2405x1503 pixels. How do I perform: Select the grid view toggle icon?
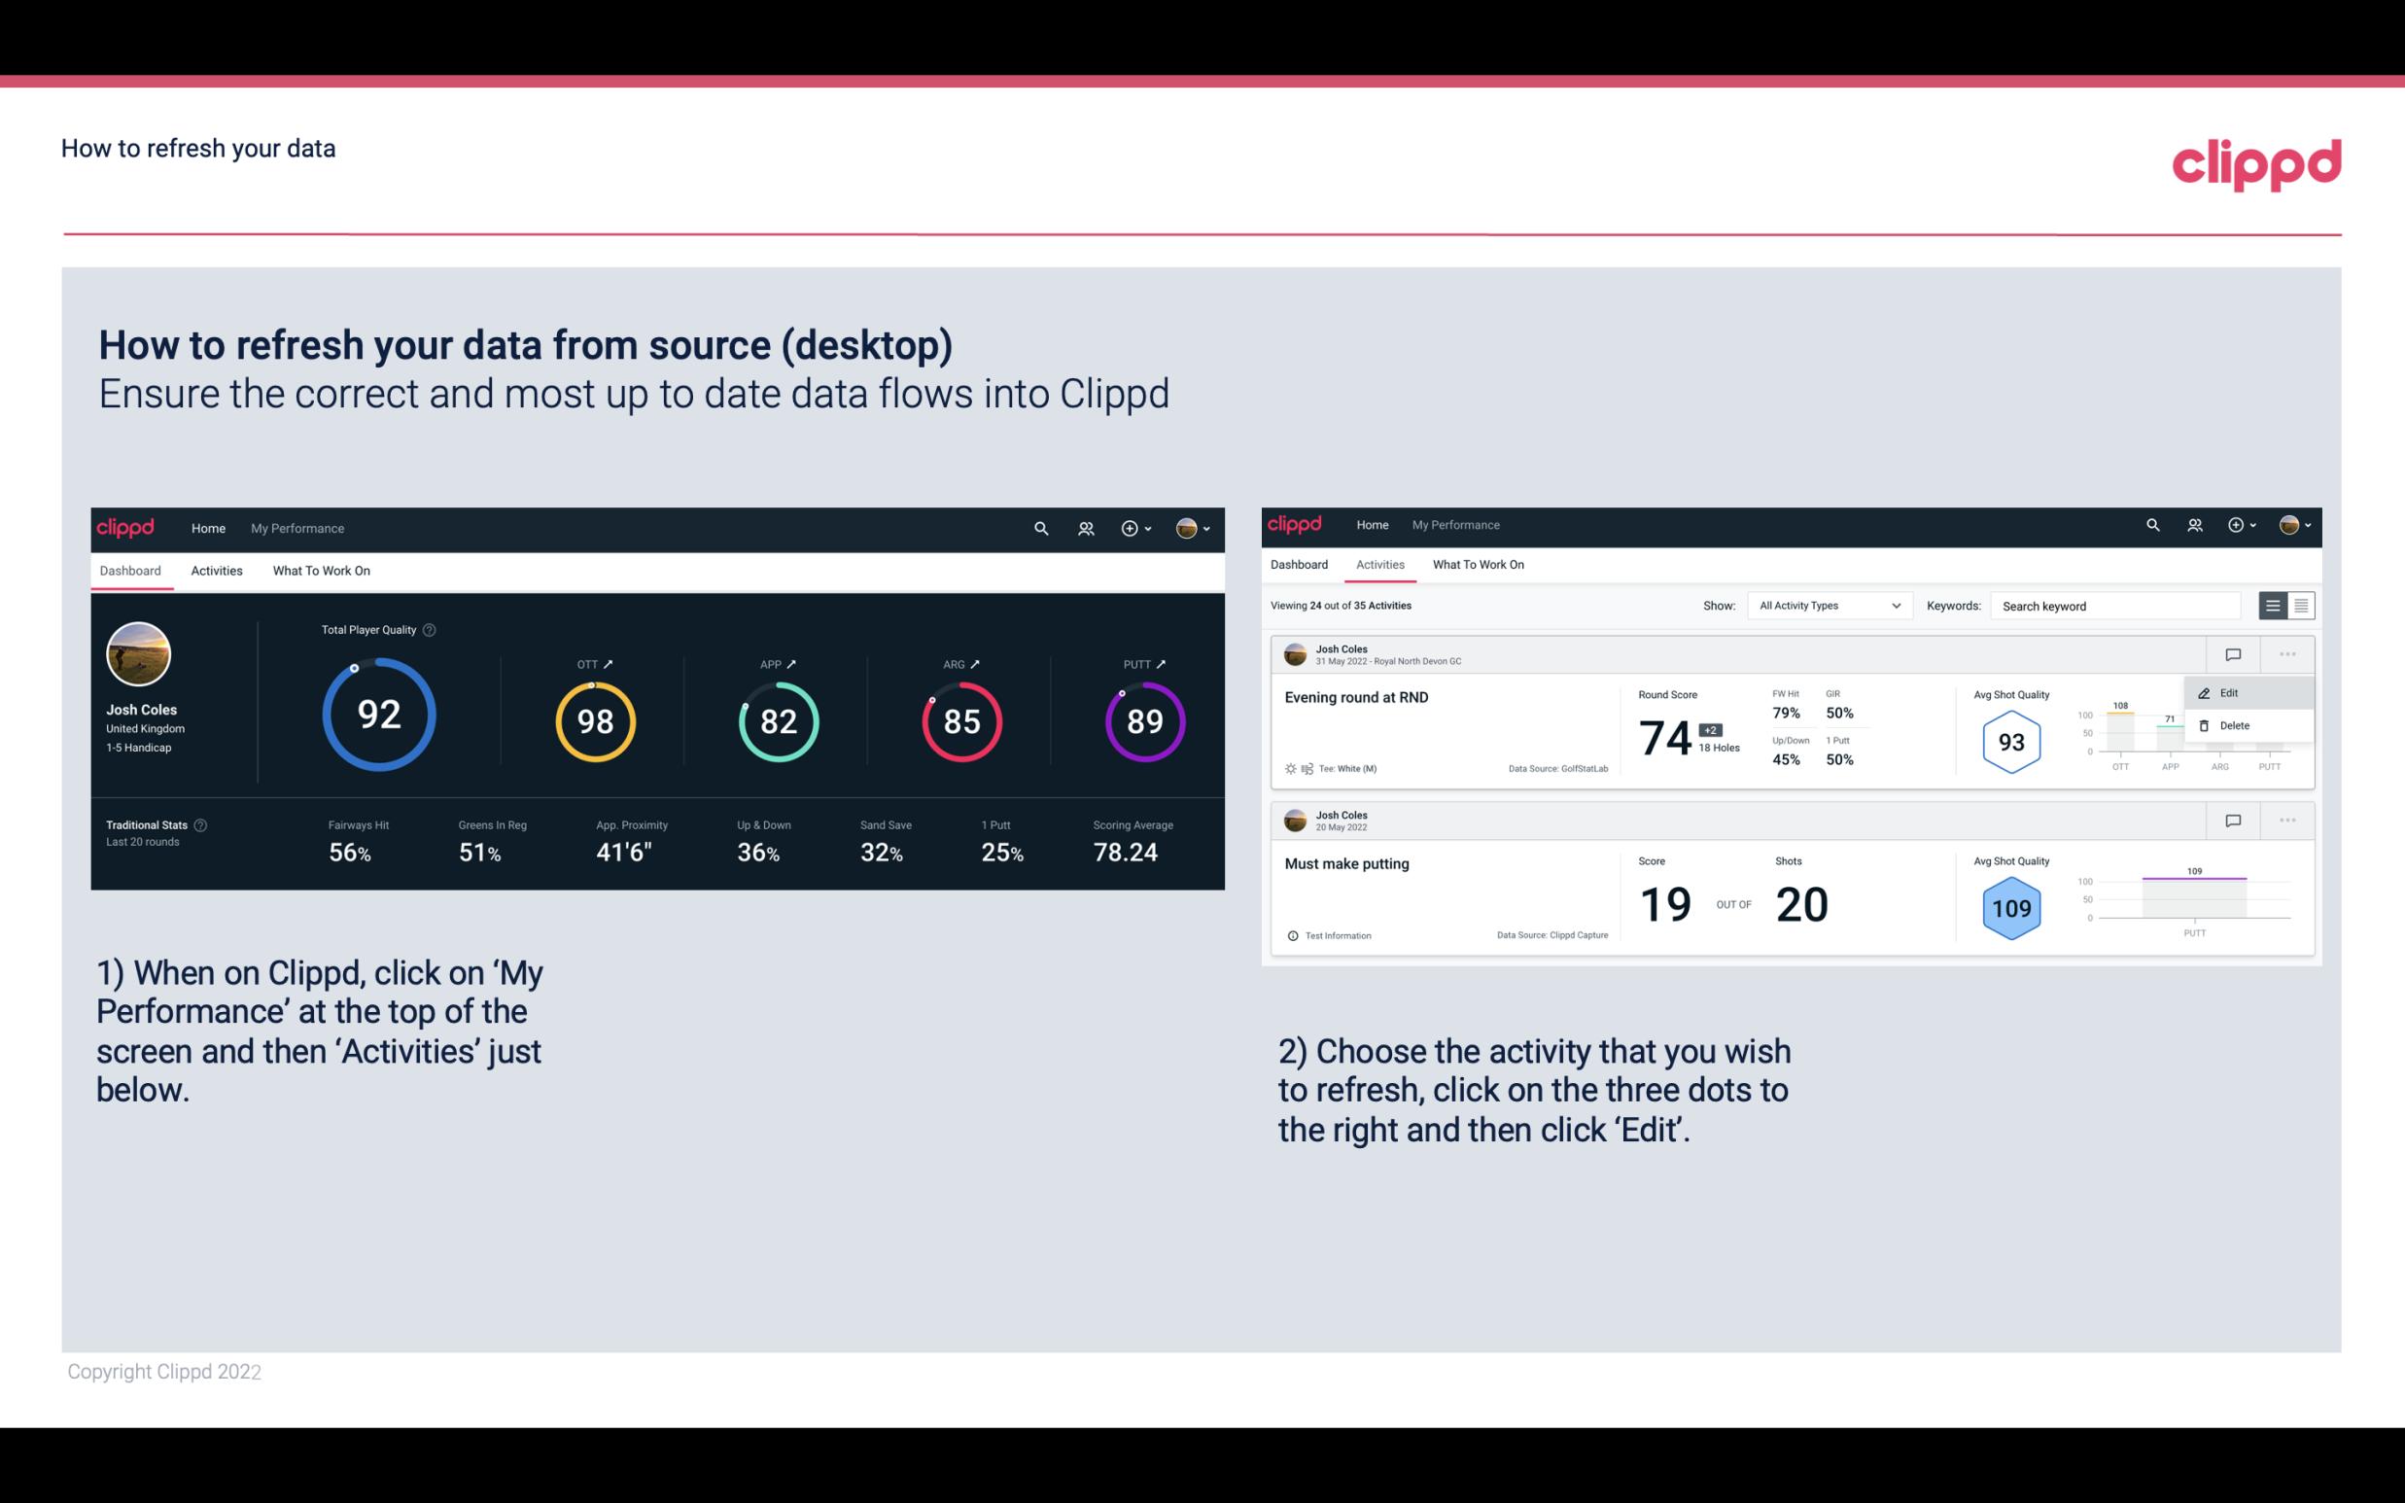point(2299,605)
